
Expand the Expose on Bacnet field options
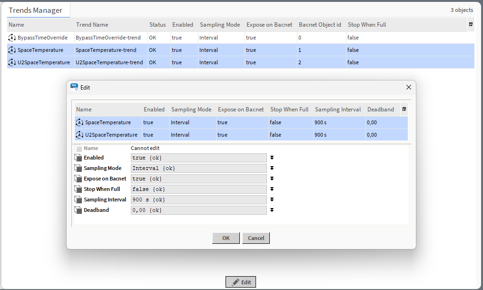(x=272, y=179)
